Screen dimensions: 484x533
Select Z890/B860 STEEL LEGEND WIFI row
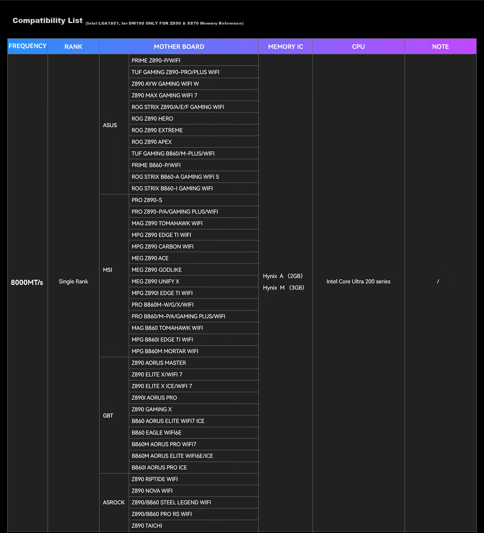(194, 502)
